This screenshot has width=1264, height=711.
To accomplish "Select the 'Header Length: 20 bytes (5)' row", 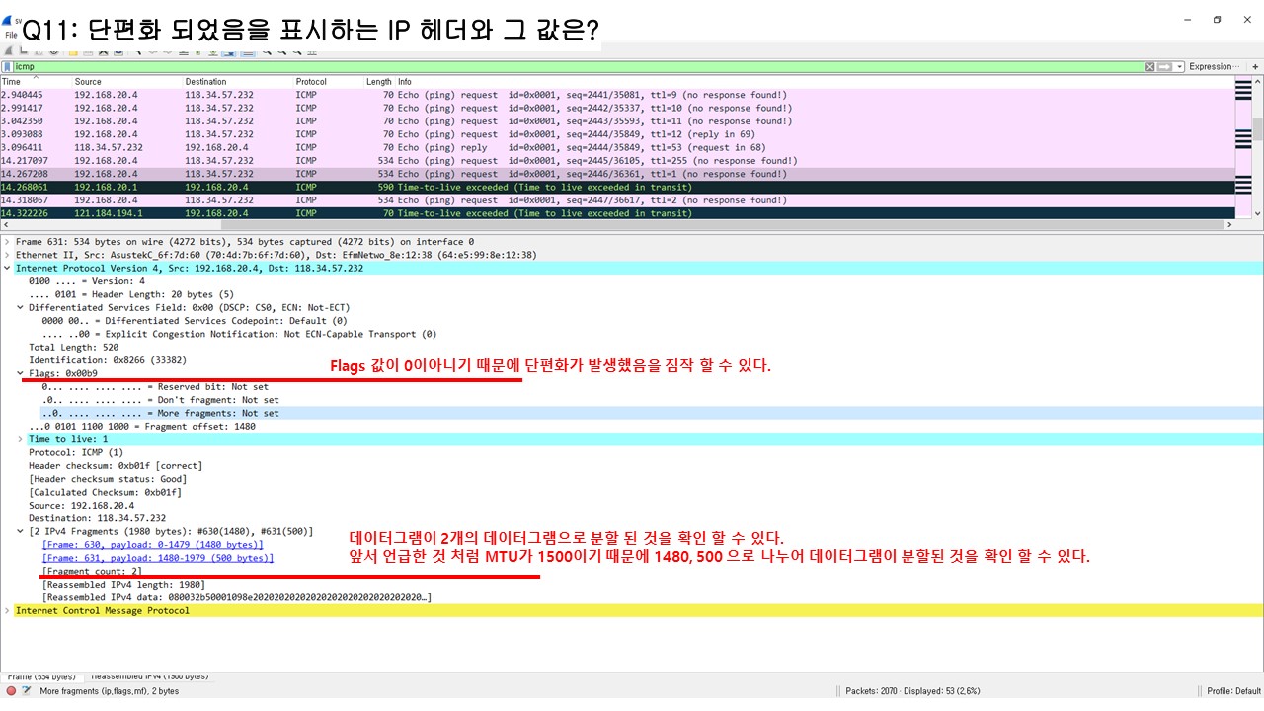I will coord(131,293).
